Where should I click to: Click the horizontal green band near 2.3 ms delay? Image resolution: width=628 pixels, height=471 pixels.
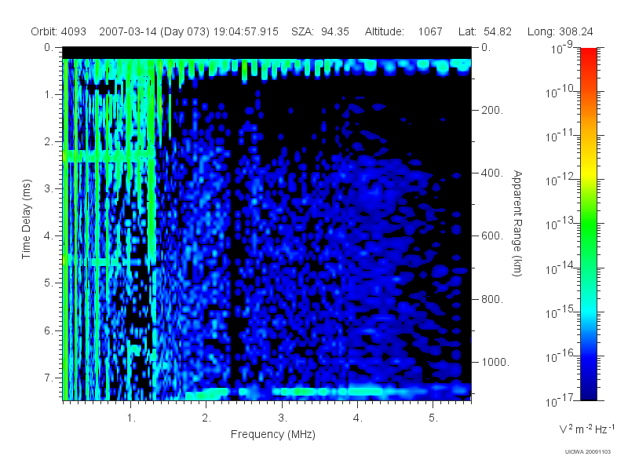pos(109,156)
